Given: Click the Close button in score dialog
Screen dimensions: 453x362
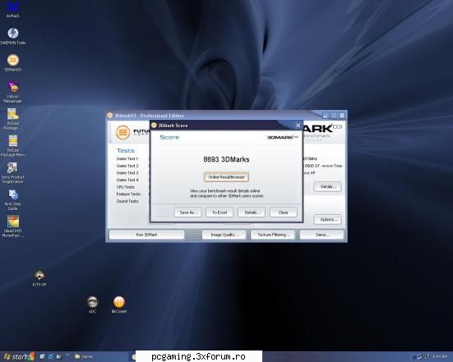Looking at the screenshot, I should [x=283, y=213].
